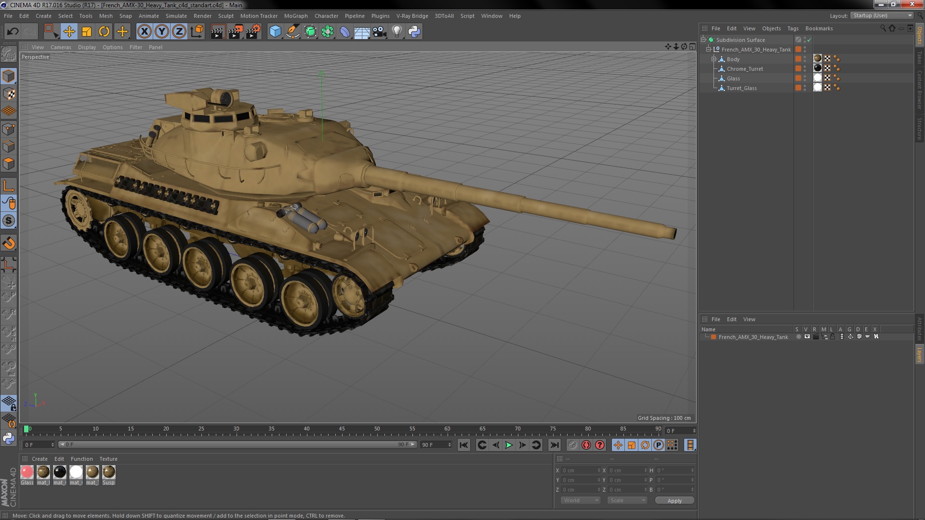The width and height of the screenshot is (925, 520).
Task: Open Material manager Create menu
Action: click(40, 459)
